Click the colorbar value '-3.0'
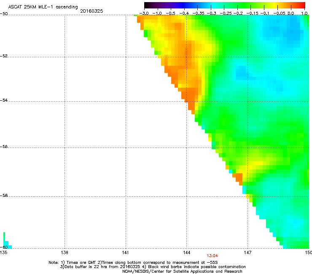Screen dimensions: 312x274 click(144, 13)
